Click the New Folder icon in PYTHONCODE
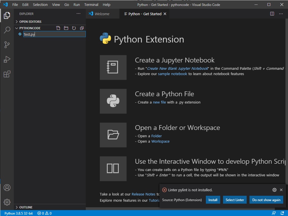This screenshot has height=216, width=288. (x=66, y=28)
